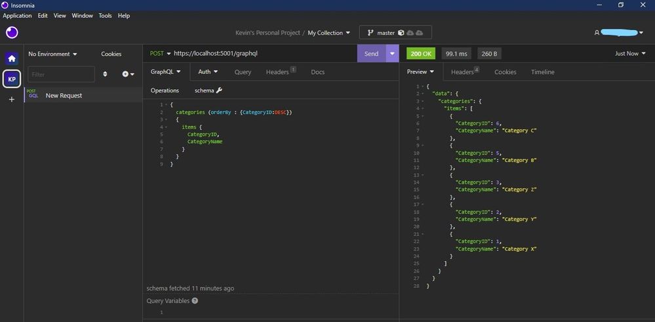Switch to the response Headers tab
The height and width of the screenshot is (322, 655).
tap(465, 72)
